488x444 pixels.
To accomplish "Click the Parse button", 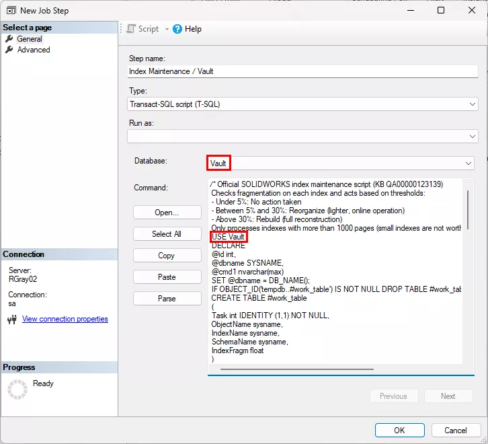I will click(x=167, y=299).
